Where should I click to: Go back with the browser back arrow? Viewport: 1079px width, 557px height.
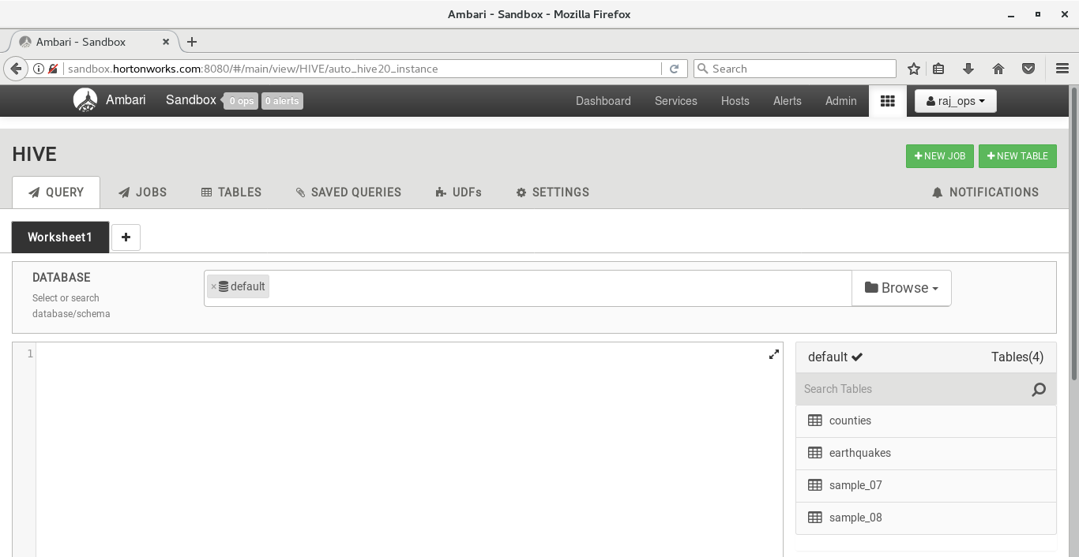16,69
